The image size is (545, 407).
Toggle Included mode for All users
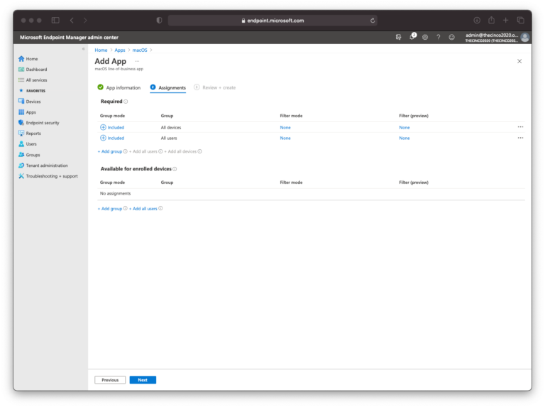tap(112, 138)
